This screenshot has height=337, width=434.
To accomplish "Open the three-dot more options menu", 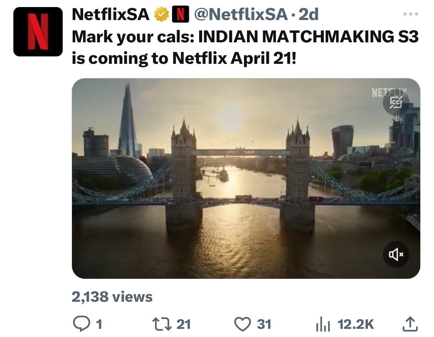I will click(411, 14).
